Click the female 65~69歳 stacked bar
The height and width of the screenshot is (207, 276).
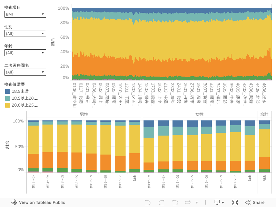(221, 146)
